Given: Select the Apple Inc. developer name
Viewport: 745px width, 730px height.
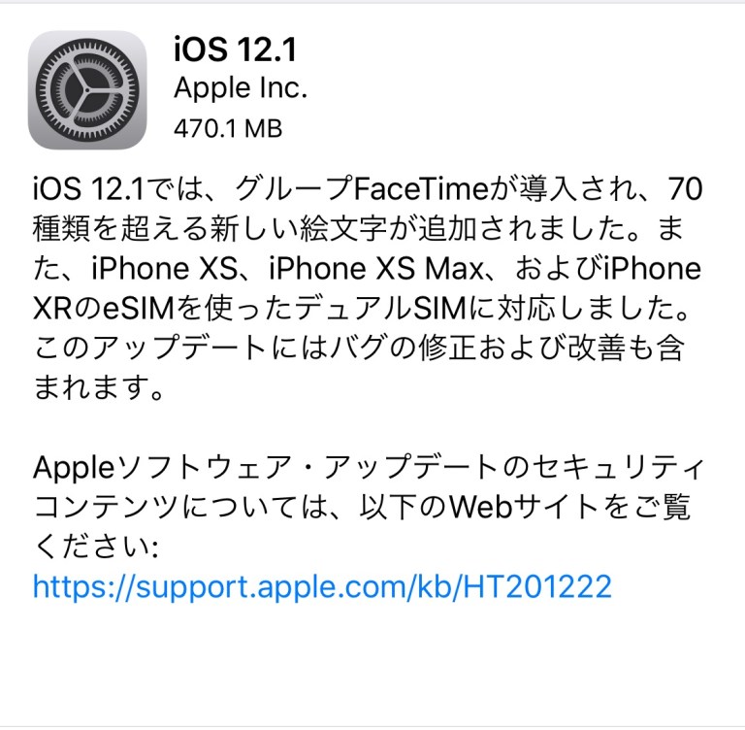Looking at the screenshot, I should pyautogui.click(x=241, y=88).
